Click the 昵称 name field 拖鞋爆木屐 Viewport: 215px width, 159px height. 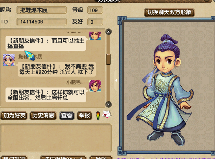pos(42,10)
